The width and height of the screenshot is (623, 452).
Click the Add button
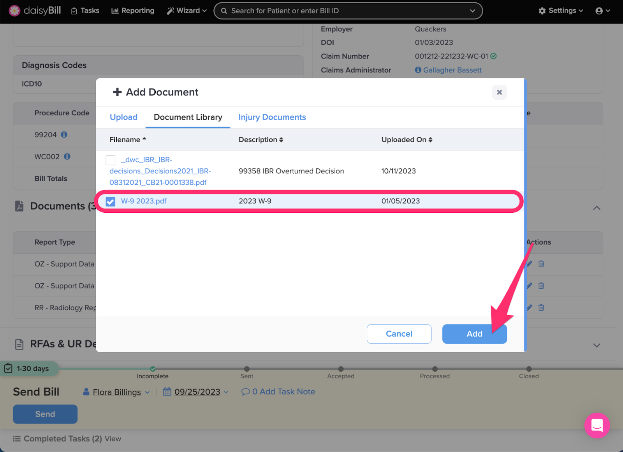(x=474, y=334)
